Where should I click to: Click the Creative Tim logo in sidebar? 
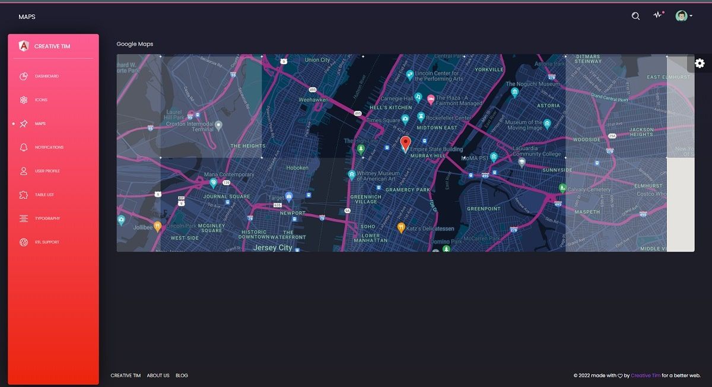pos(24,46)
